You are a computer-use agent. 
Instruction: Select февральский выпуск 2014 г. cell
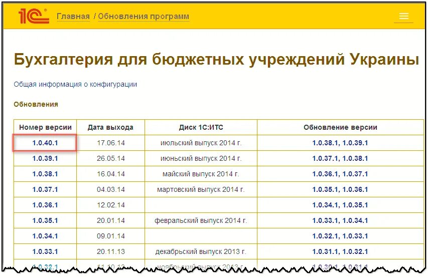[201, 220]
